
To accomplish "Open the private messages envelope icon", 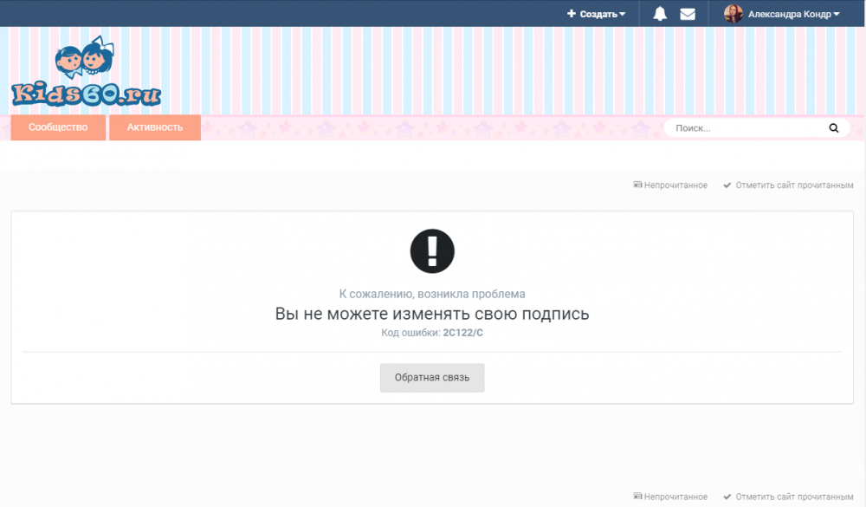I will (688, 13).
